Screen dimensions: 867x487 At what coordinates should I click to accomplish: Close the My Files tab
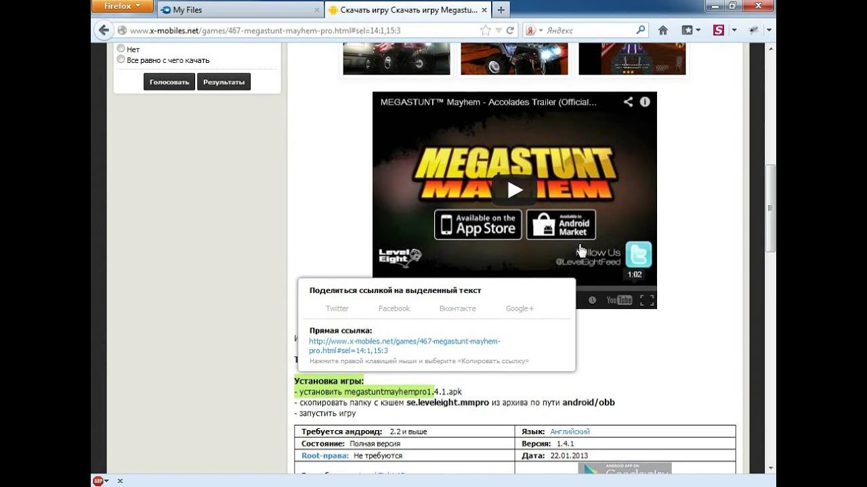317,10
